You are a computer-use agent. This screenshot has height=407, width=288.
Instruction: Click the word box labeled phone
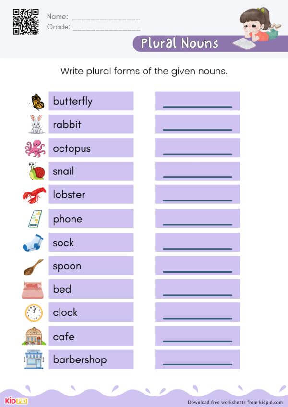[x=91, y=219]
